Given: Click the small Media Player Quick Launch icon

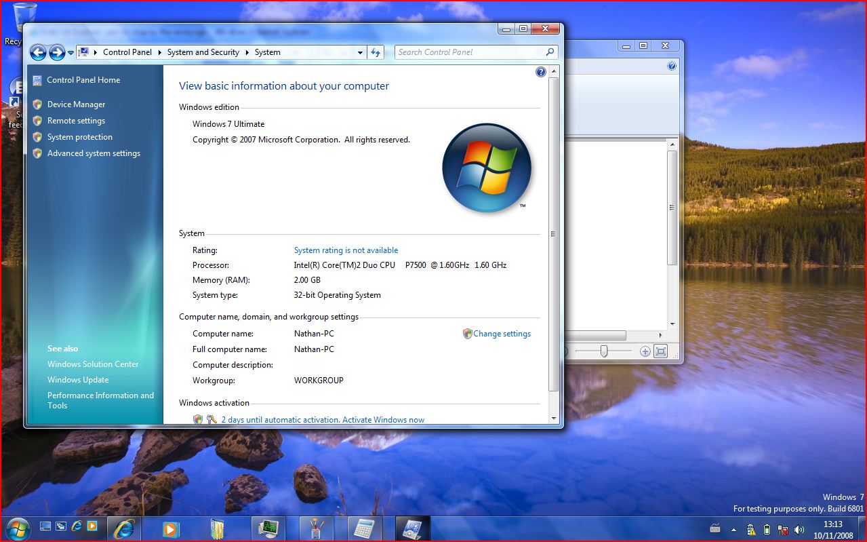Looking at the screenshot, I should 92,526.
